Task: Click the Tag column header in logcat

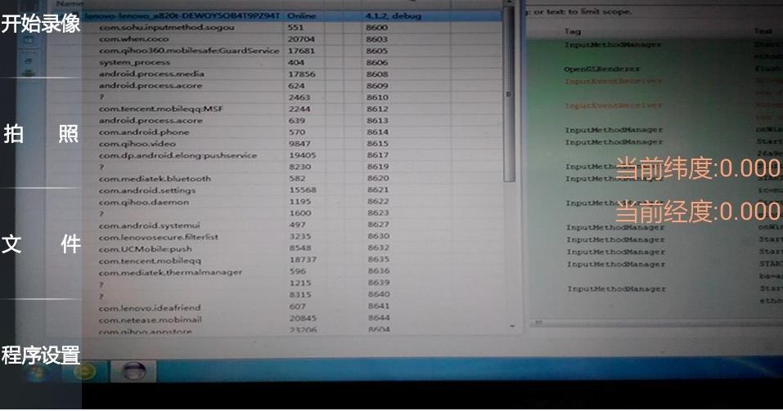Action: click(x=573, y=31)
